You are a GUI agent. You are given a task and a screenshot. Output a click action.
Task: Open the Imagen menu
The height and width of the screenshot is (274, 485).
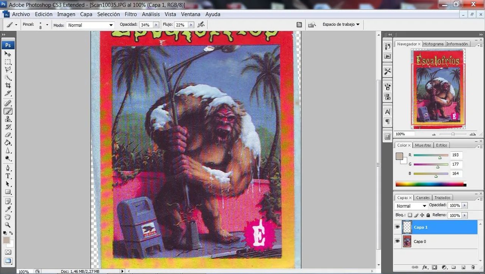tap(66, 14)
